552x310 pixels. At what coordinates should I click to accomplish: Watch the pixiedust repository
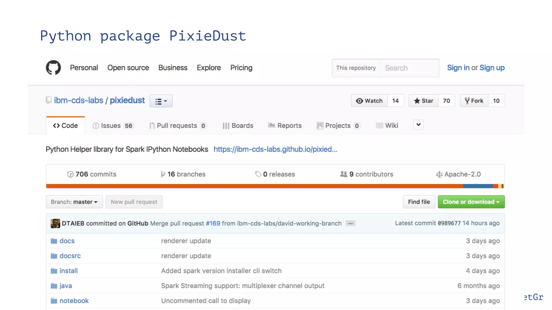pos(369,101)
